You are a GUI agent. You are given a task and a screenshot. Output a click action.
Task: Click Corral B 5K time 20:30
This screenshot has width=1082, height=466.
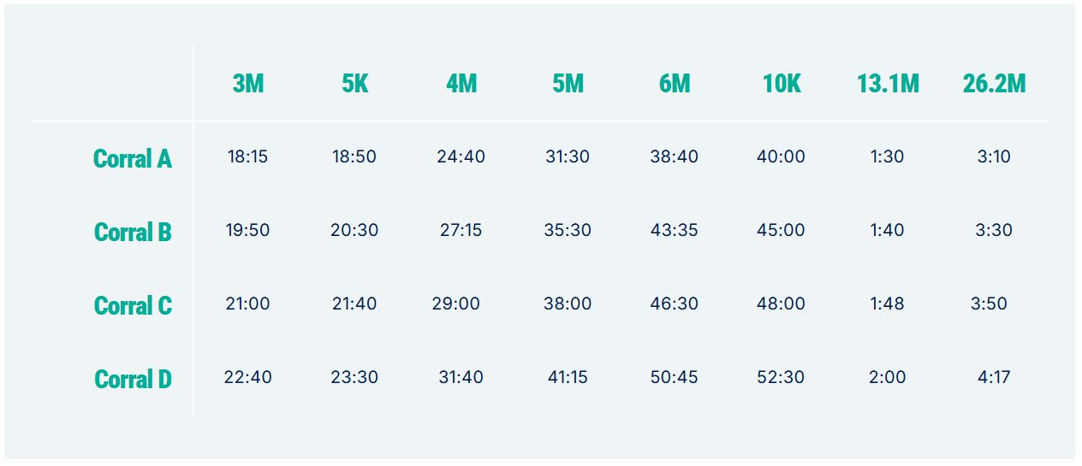point(354,230)
